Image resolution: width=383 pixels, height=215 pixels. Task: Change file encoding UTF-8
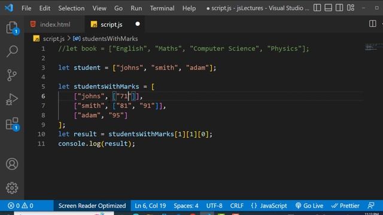(214, 205)
